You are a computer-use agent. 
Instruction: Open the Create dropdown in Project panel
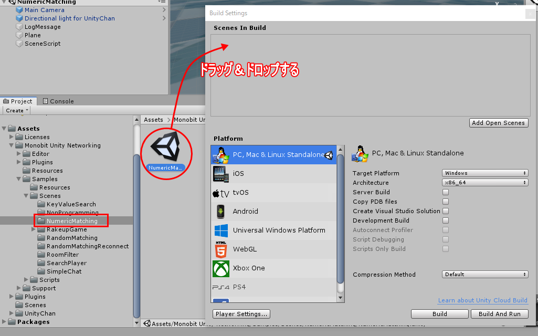click(x=16, y=111)
